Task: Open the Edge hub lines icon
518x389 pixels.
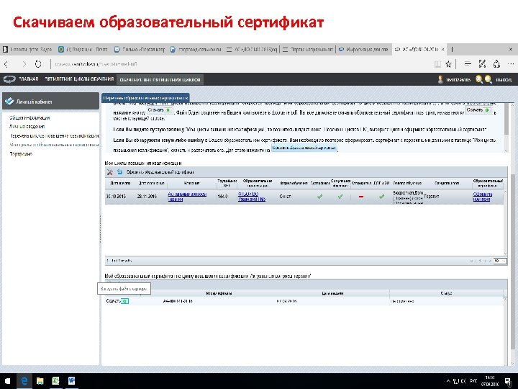Action: click(468, 64)
